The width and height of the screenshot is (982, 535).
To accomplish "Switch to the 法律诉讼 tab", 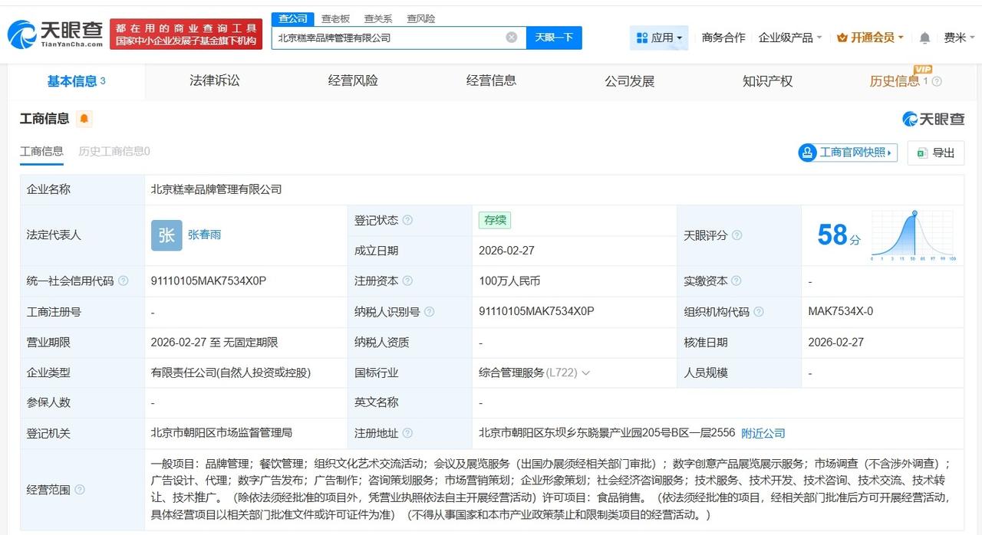I will coord(213,80).
